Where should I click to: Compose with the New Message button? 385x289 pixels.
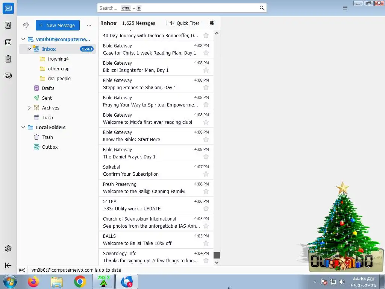pos(58,25)
